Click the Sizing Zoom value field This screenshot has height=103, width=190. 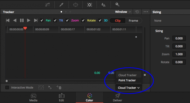(179, 54)
